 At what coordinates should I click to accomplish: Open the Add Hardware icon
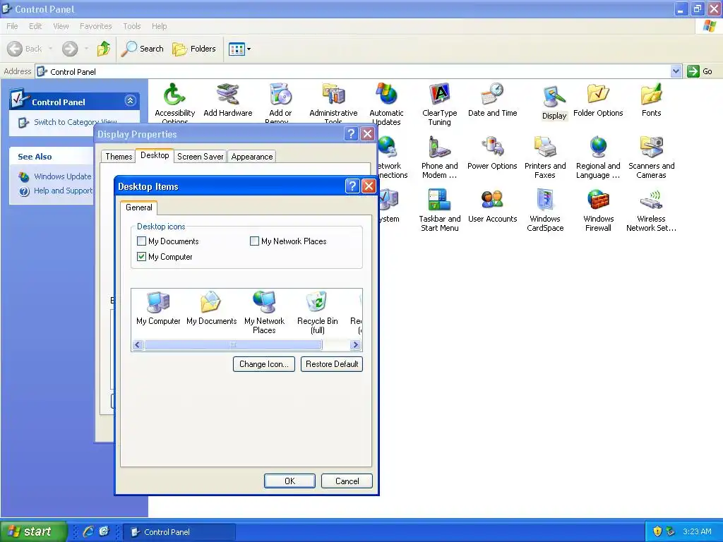click(228, 100)
